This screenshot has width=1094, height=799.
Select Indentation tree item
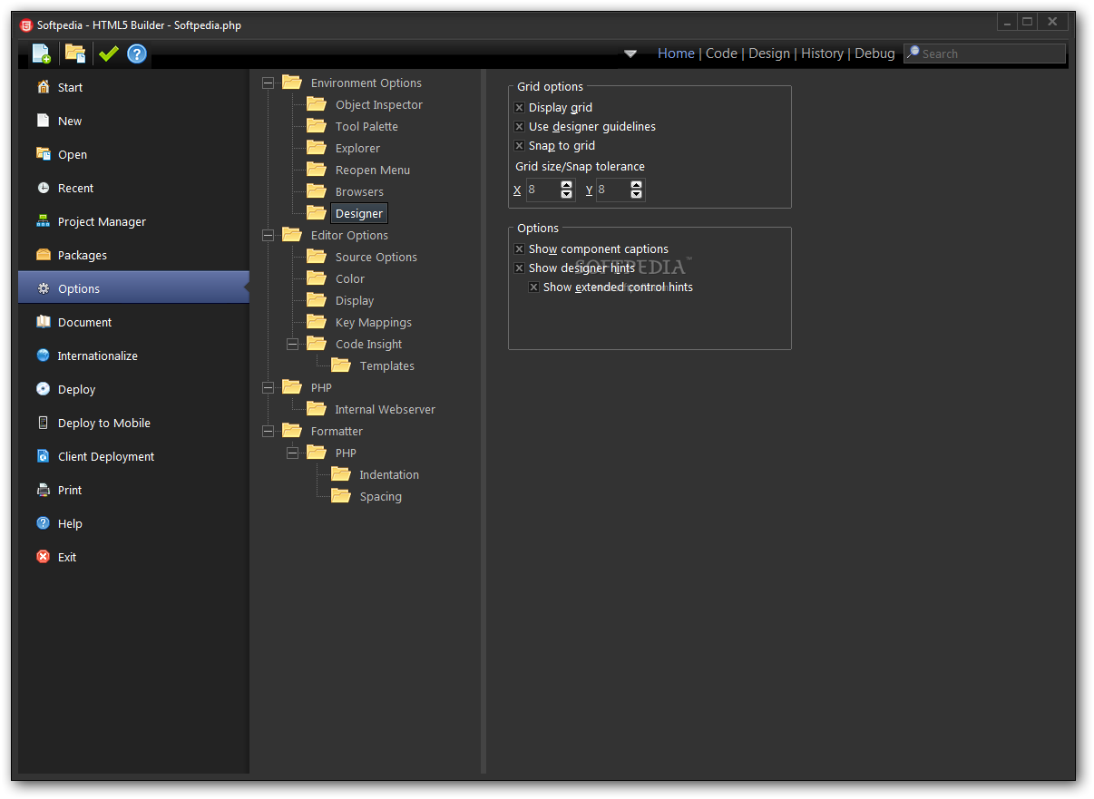click(389, 474)
